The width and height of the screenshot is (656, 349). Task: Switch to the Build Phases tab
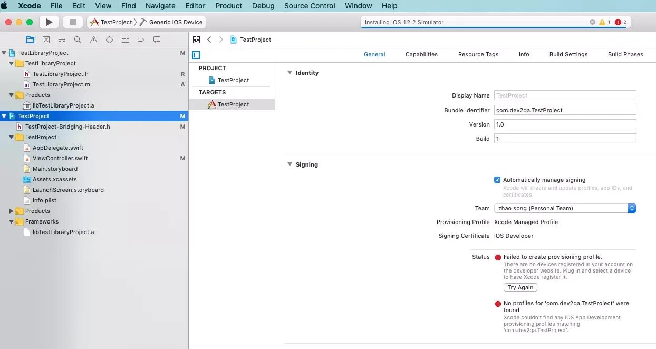tap(625, 54)
